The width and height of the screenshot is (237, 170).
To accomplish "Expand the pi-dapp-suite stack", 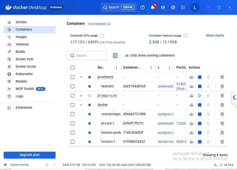I will coord(81,96).
